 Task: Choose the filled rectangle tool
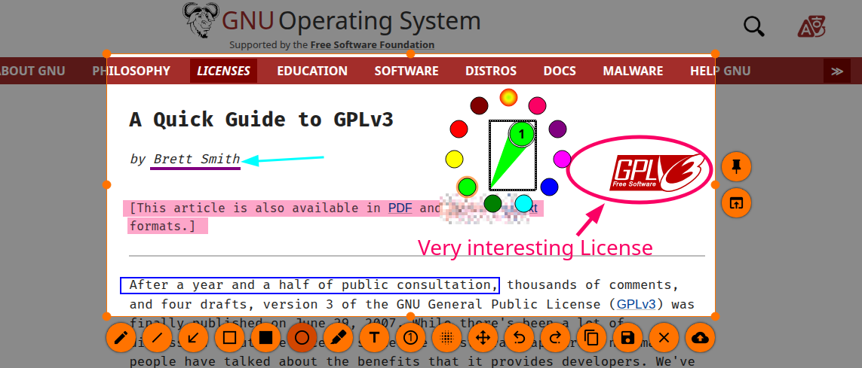click(265, 338)
